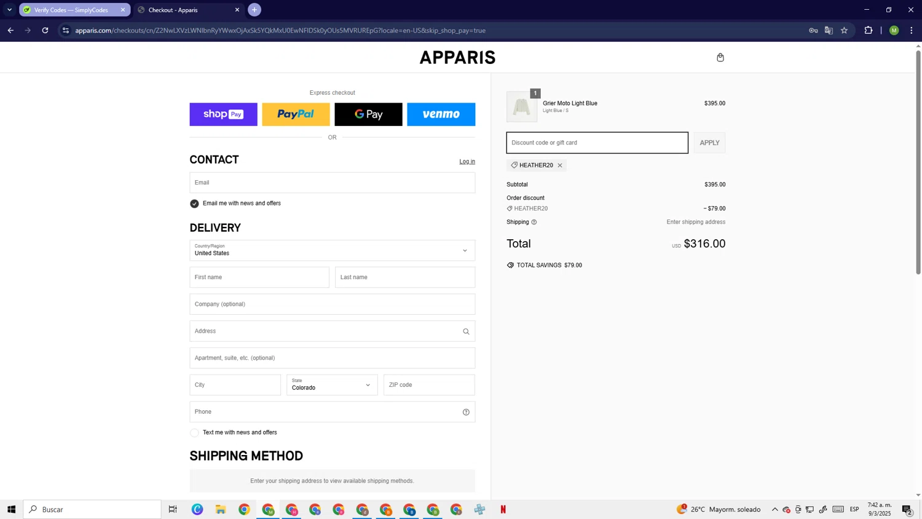Click the ESP language indicator

point(854,509)
